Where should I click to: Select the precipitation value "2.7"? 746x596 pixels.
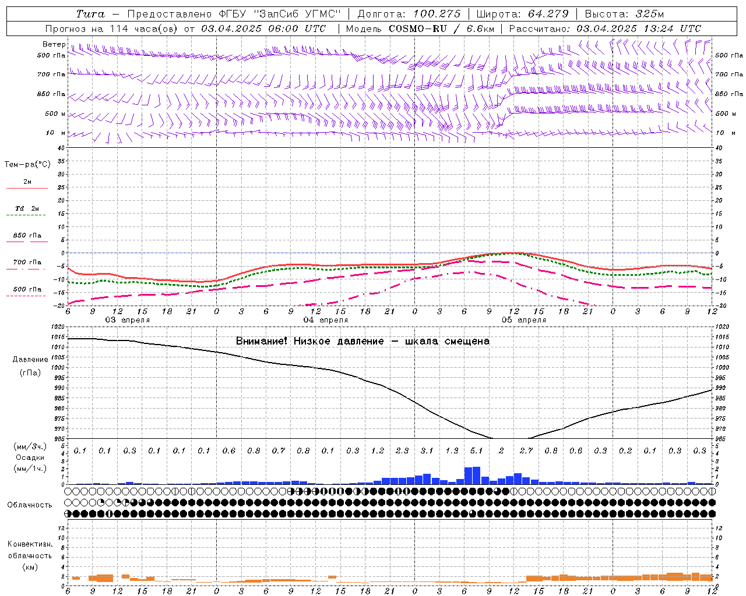(526, 450)
